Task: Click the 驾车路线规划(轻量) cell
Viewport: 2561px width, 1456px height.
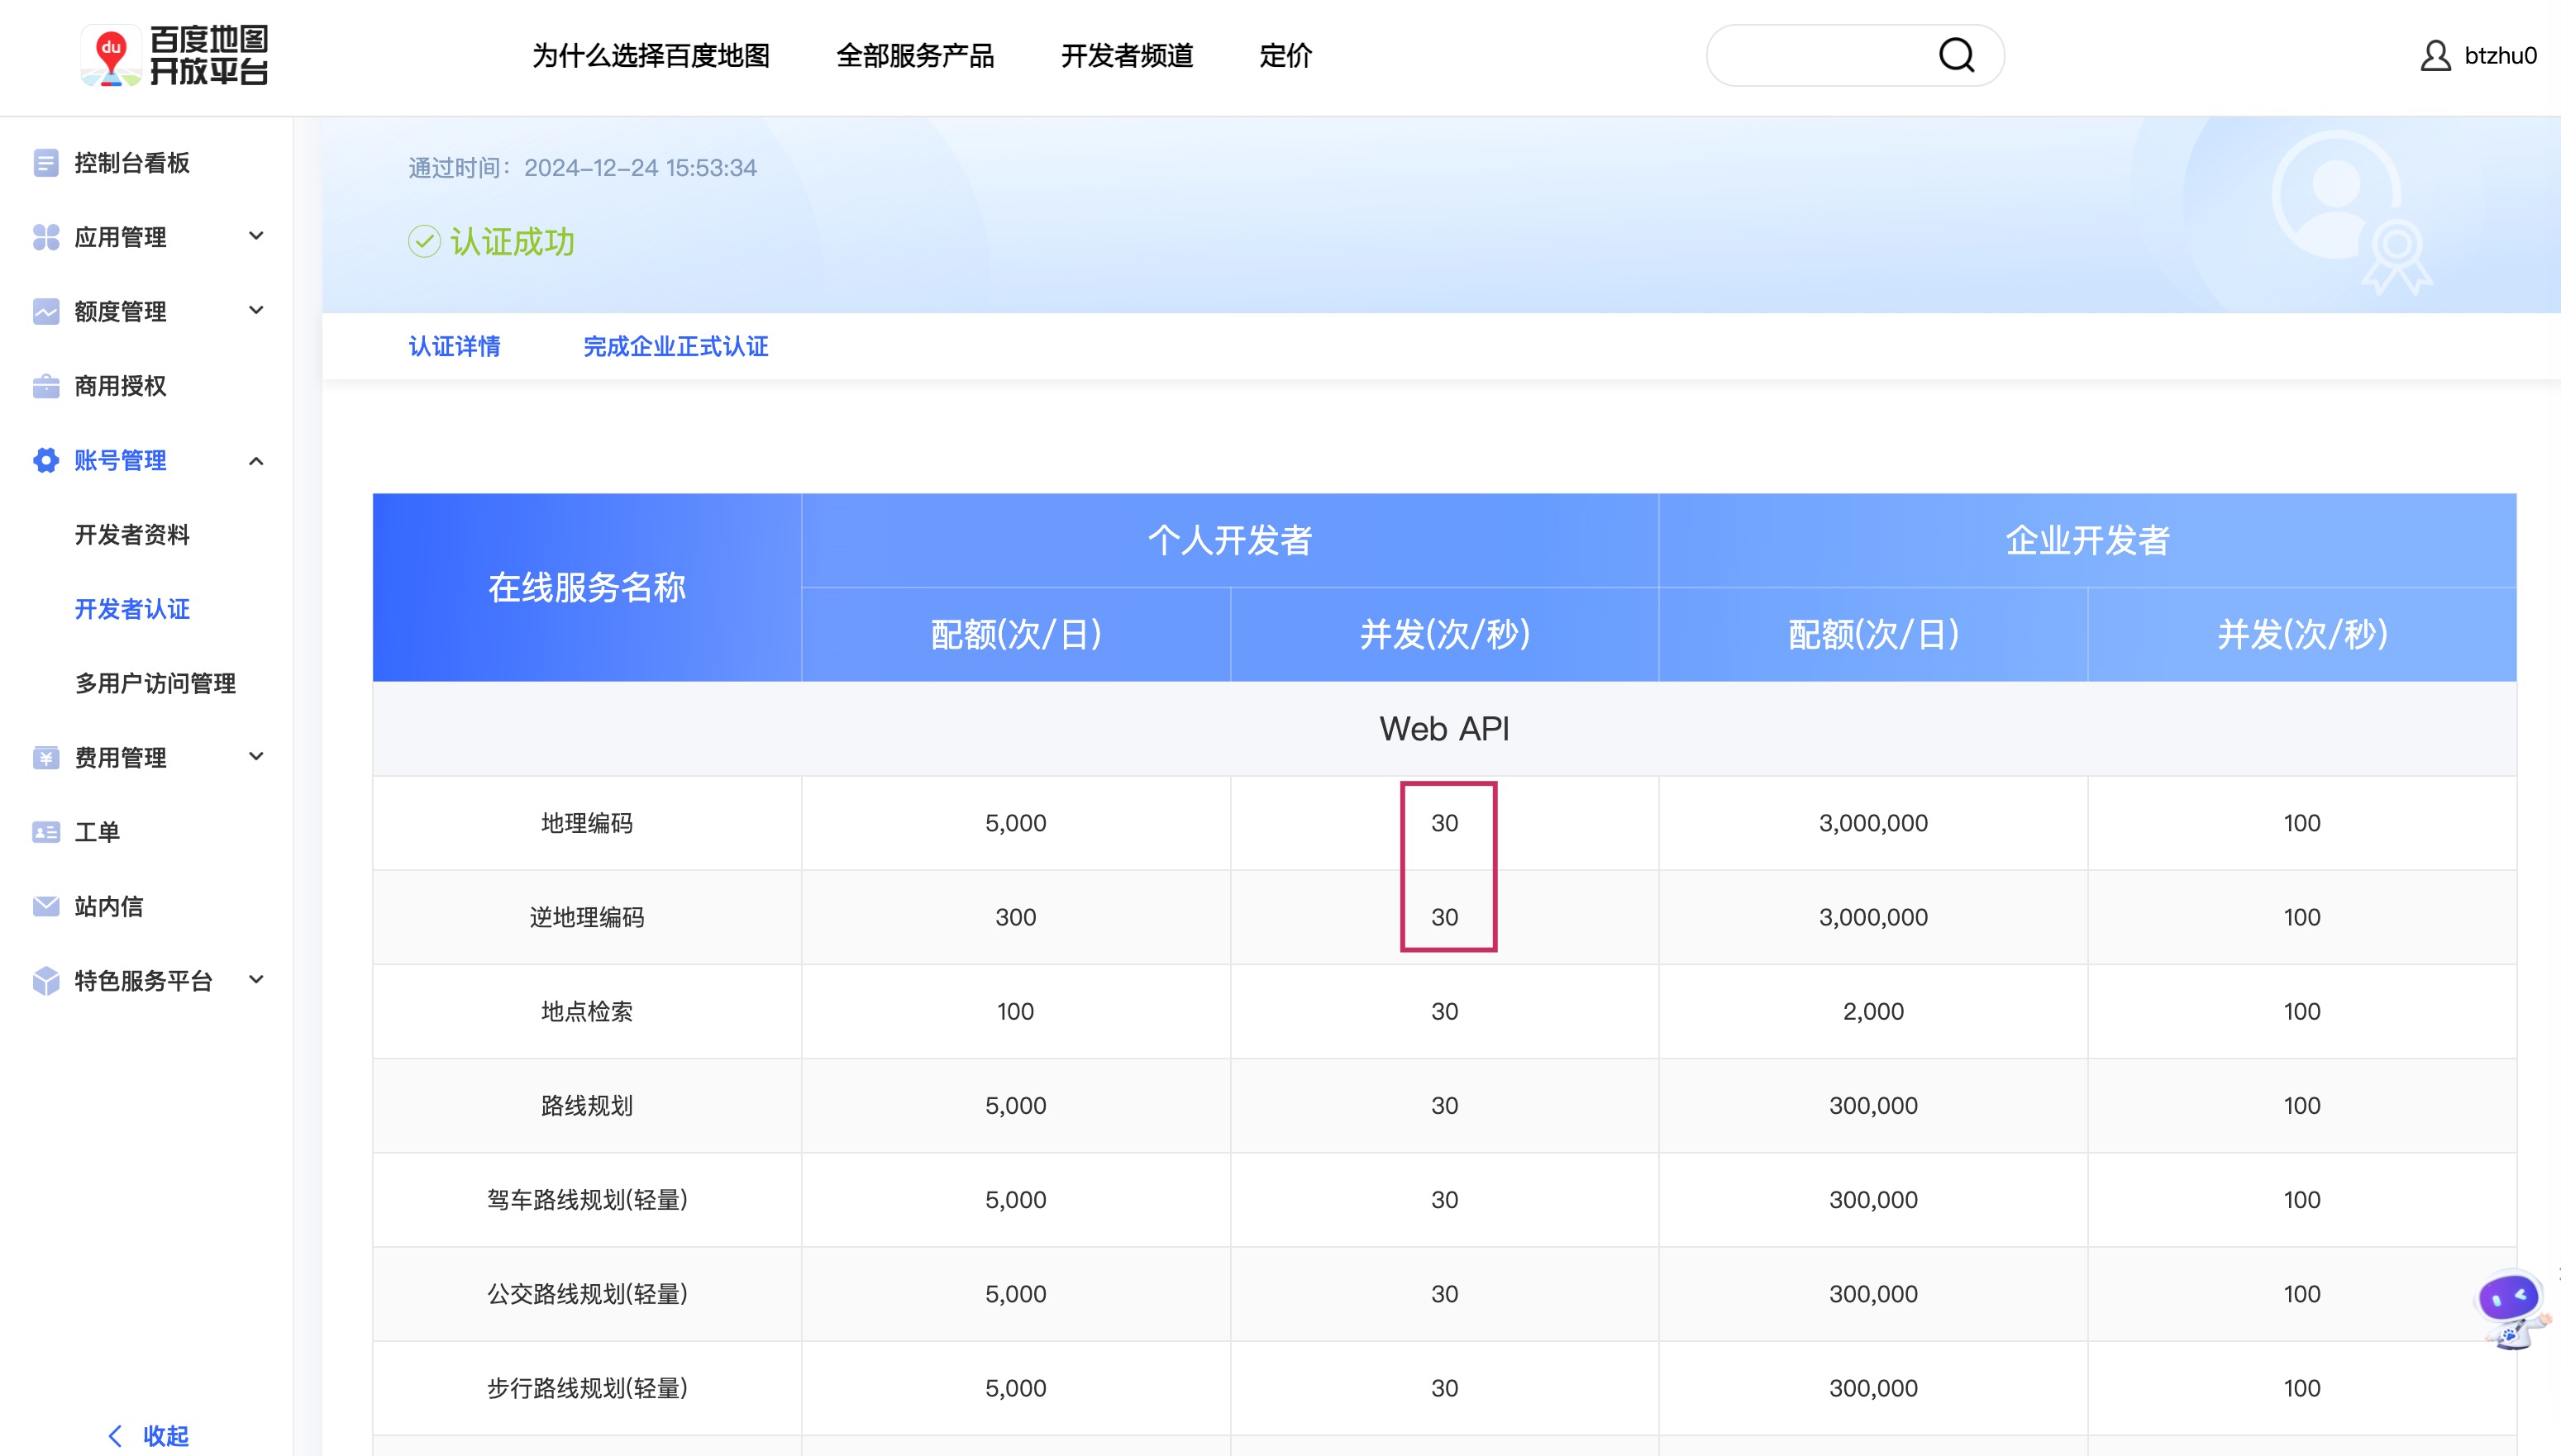Action: 587,1200
